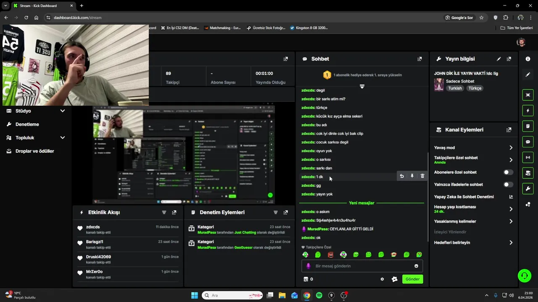The image size is (538, 302).
Task: Enable Abonelere özel sohbet toggle
Action: click(x=508, y=172)
